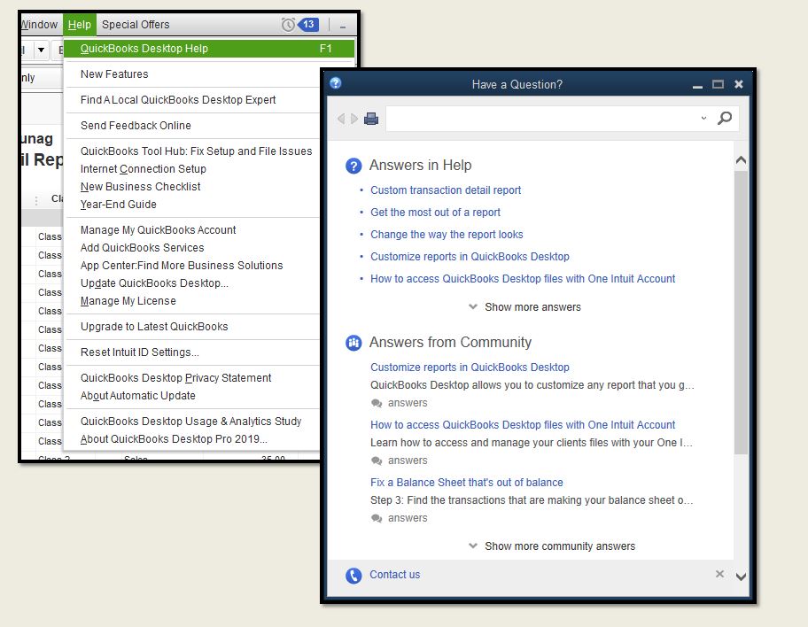Open Custom transaction detail report link
The width and height of the screenshot is (808, 627).
tap(446, 190)
